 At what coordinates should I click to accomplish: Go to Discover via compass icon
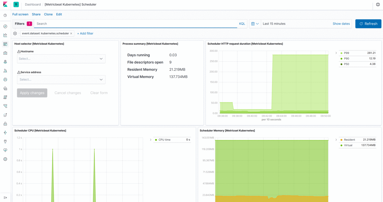click(5, 27)
